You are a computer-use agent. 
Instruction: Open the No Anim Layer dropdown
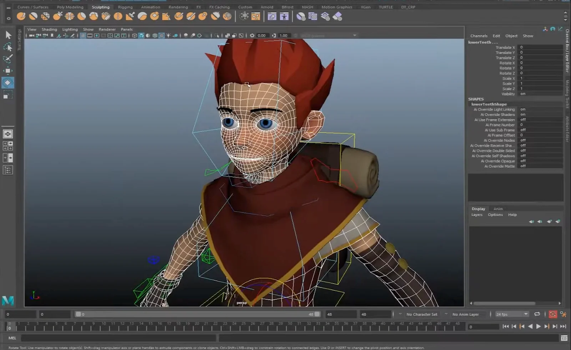(x=465, y=314)
